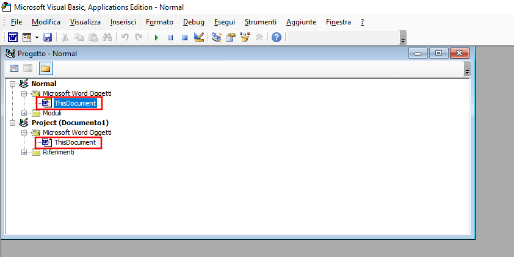Click the View Microsoft Word toolbar icon
Viewport: 514px width, 257px height.
point(13,37)
